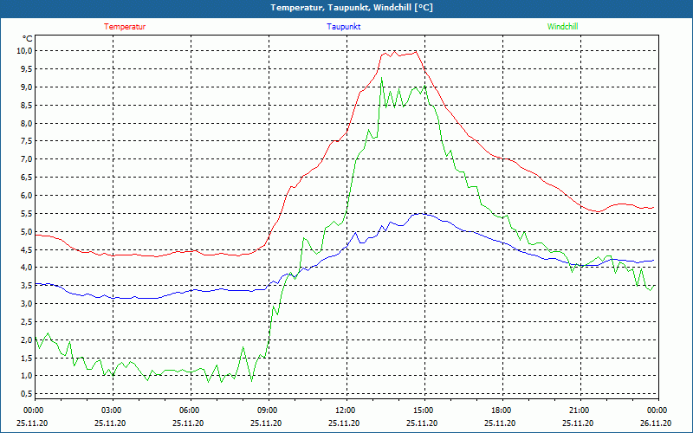Viewport: 693px width, 433px height.
Task: Click the 25.11.20 date under 12:00
Action: click(x=344, y=423)
